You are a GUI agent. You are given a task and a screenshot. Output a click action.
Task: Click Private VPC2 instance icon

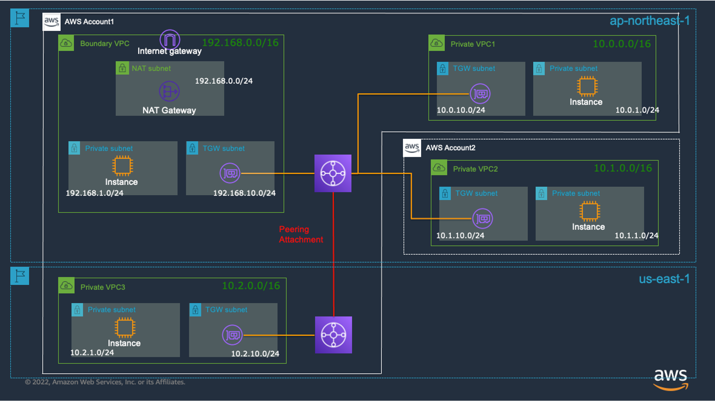tap(589, 211)
